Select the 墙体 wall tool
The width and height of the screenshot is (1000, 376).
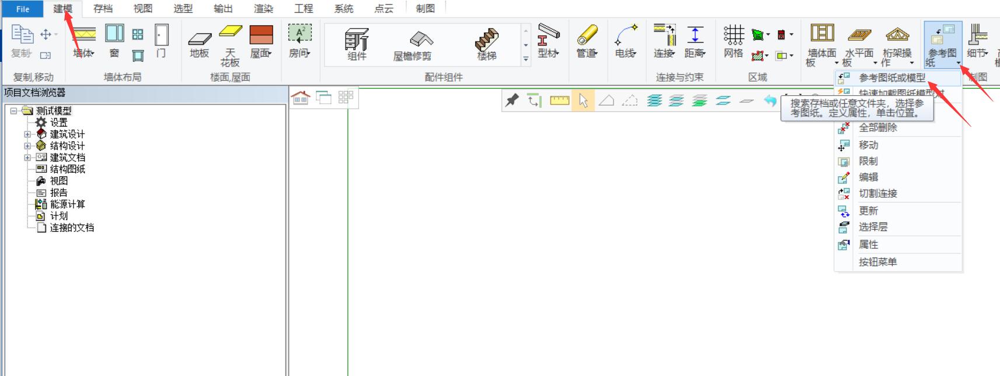[84, 42]
